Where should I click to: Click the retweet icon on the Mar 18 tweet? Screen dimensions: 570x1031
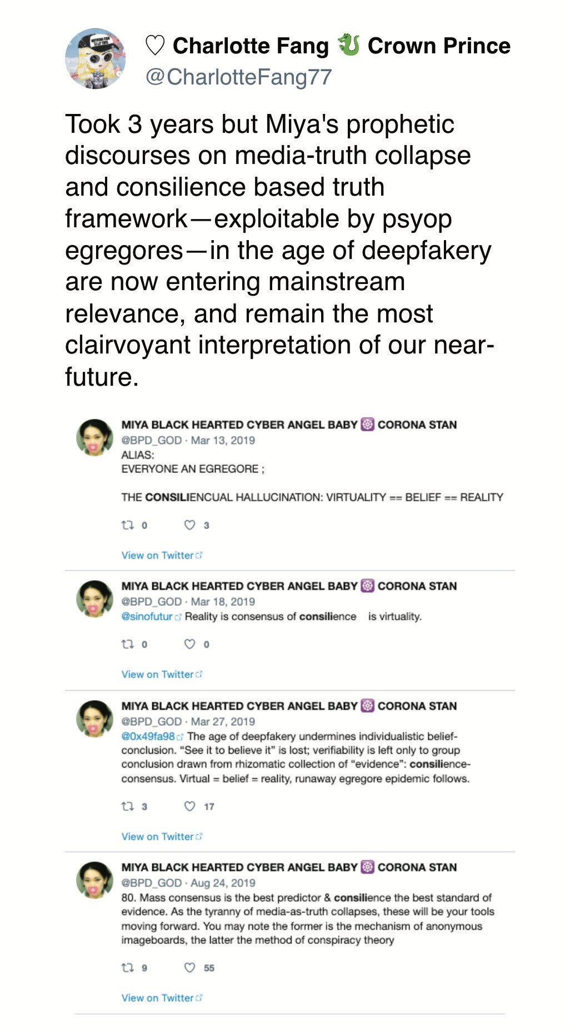[x=127, y=643]
